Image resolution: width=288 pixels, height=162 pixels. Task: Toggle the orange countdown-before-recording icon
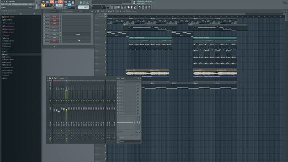[52, 2]
